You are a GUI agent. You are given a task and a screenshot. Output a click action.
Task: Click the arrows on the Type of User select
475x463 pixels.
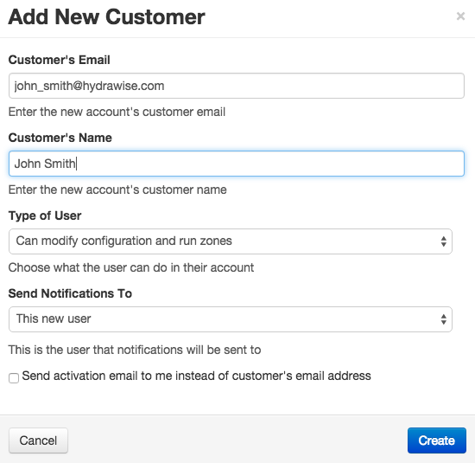444,241
